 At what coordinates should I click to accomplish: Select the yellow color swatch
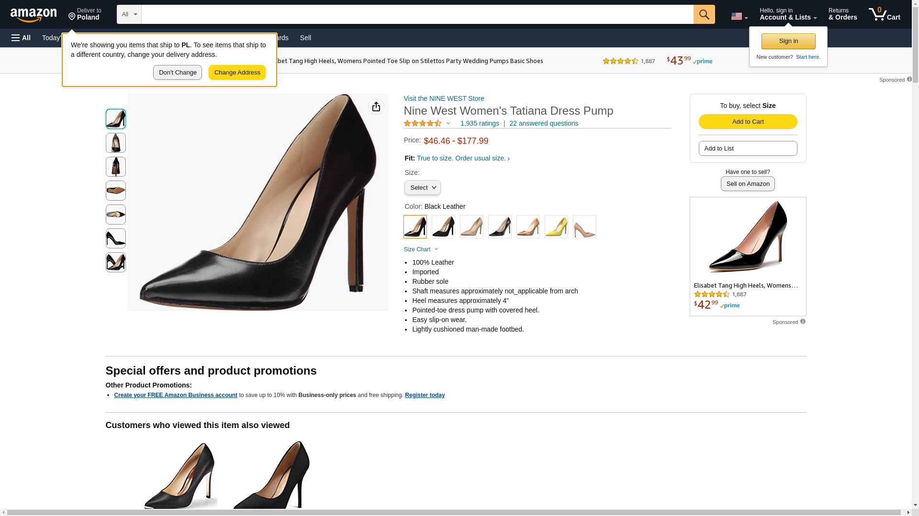coord(556,227)
